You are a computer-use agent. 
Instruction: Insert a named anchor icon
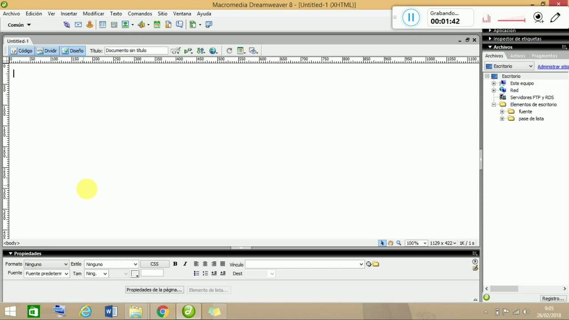(x=90, y=25)
